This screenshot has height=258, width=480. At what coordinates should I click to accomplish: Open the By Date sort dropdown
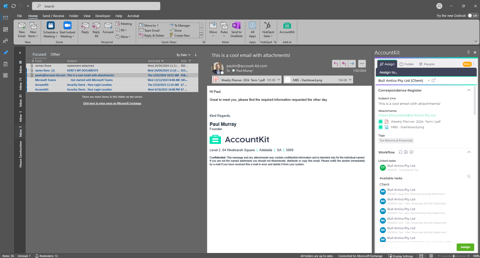[x=184, y=55]
